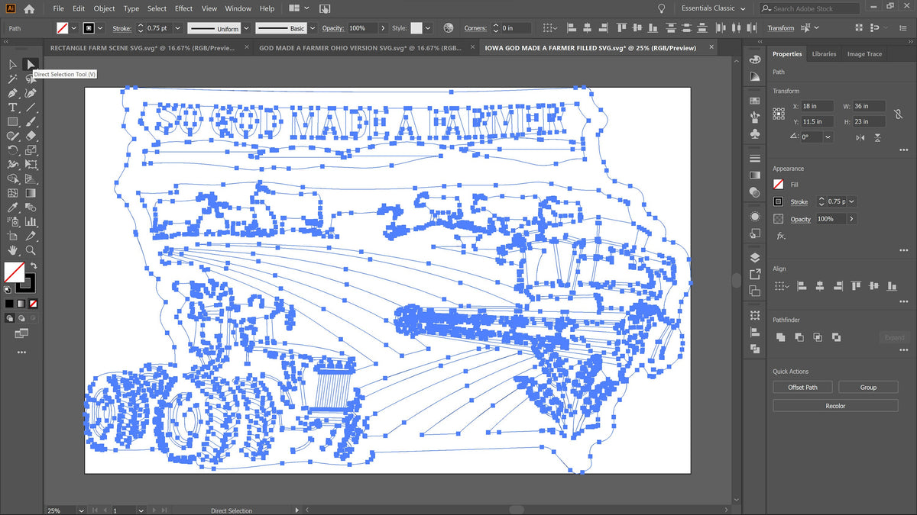
Task: Open the fx effects menu in Appearance
Action: click(780, 236)
